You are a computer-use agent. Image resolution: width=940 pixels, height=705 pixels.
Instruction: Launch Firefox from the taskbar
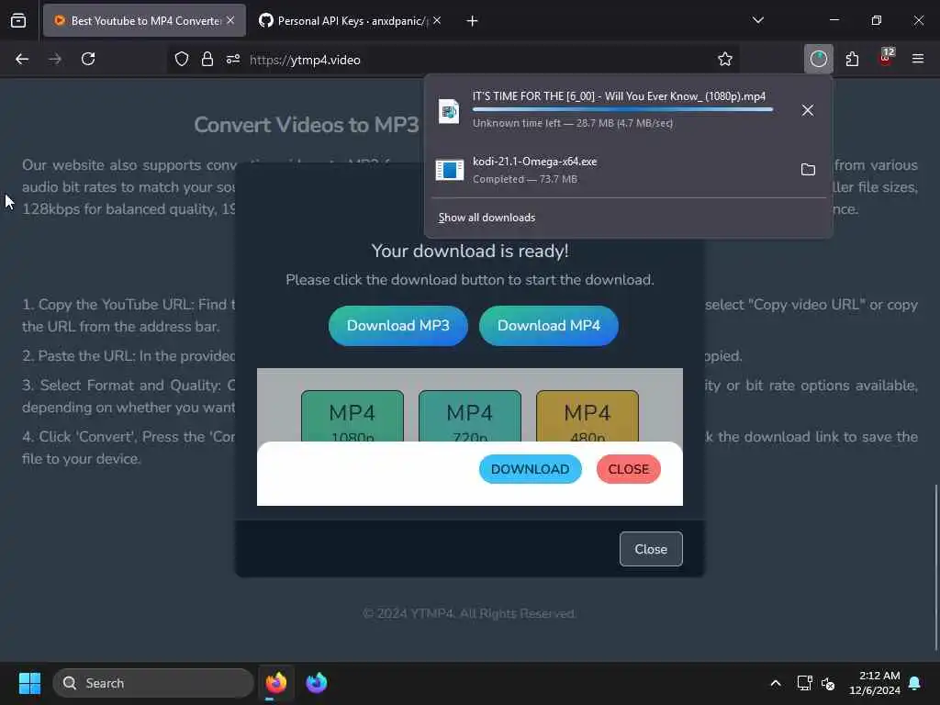(x=276, y=683)
